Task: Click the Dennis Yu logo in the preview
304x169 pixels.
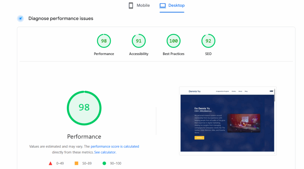Action: [194, 91]
